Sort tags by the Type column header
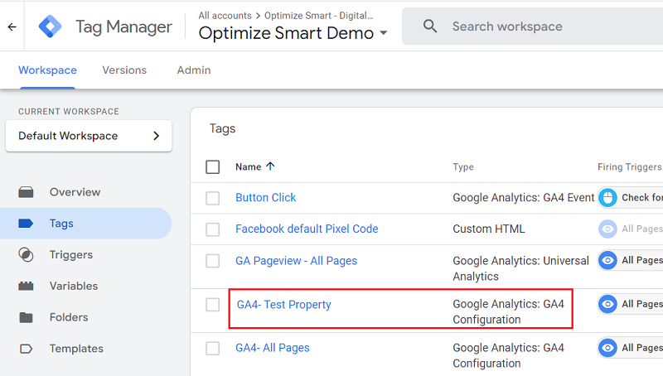The width and height of the screenshot is (663, 376). (x=463, y=166)
